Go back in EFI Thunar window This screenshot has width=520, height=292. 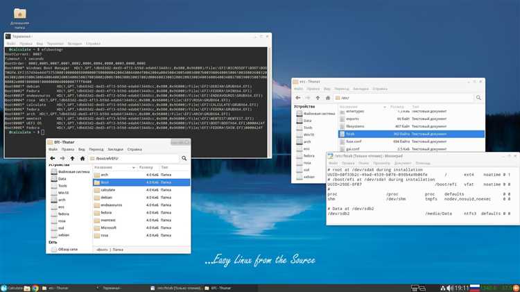coord(53,158)
